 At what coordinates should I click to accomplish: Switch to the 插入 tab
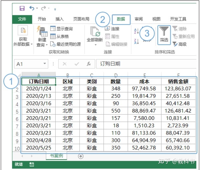click(60, 19)
